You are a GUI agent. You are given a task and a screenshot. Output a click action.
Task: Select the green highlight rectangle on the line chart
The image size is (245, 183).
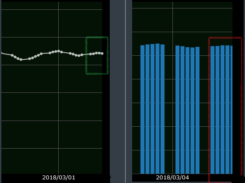click(97, 55)
